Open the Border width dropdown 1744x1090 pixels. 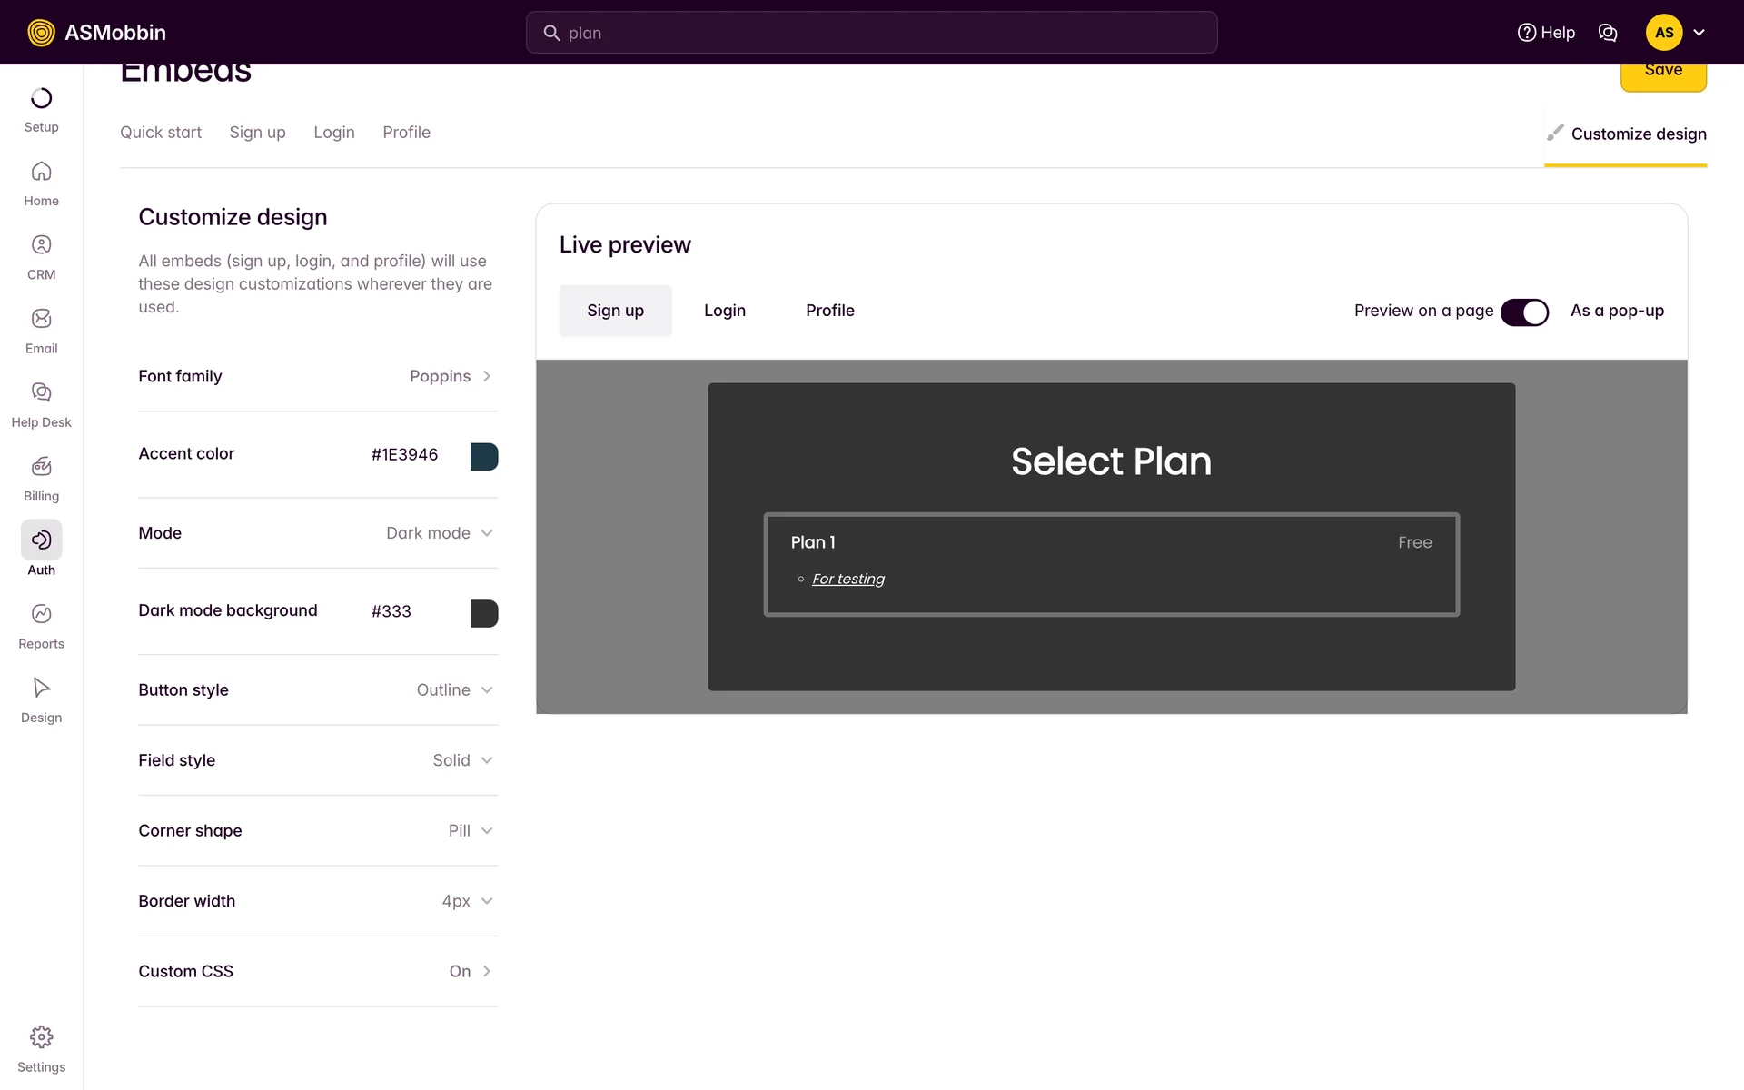(x=466, y=901)
